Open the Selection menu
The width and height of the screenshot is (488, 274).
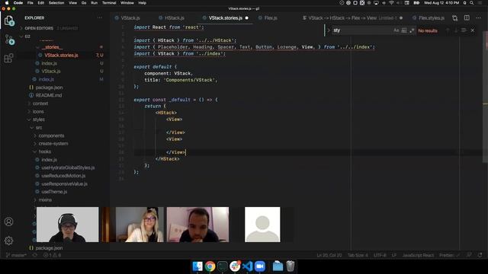click(x=56, y=3)
